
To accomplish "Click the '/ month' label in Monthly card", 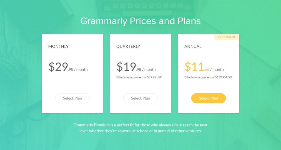I will tap(81, 69).
